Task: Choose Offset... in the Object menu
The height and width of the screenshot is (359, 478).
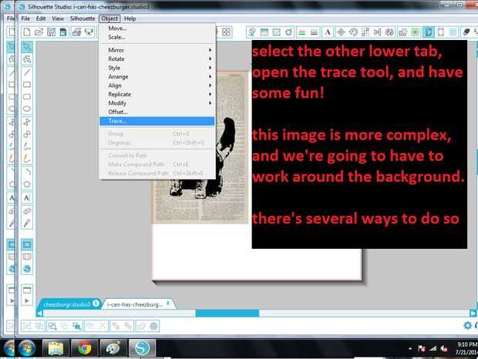Action: pyautogui.click(x=157, y=112)
